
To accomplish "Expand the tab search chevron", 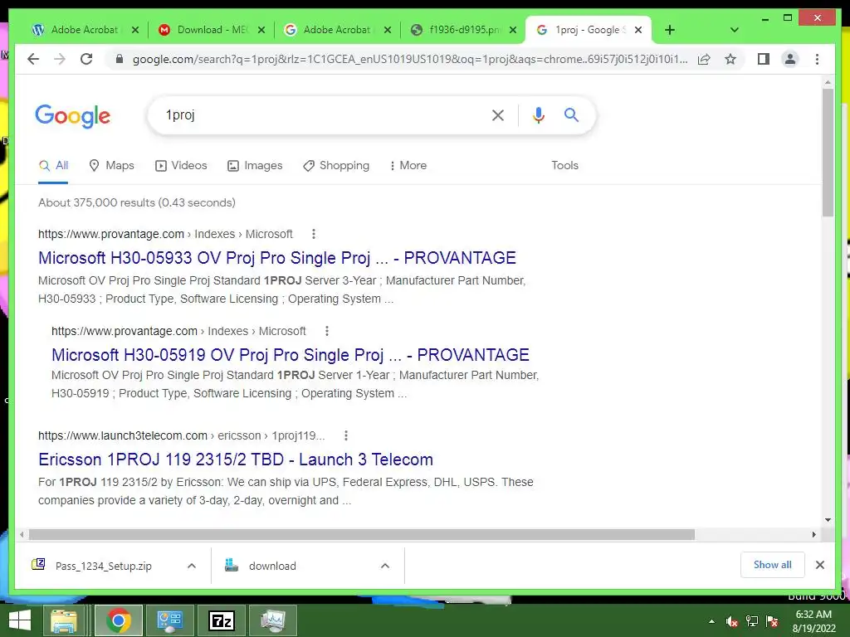I will (735, 30).
